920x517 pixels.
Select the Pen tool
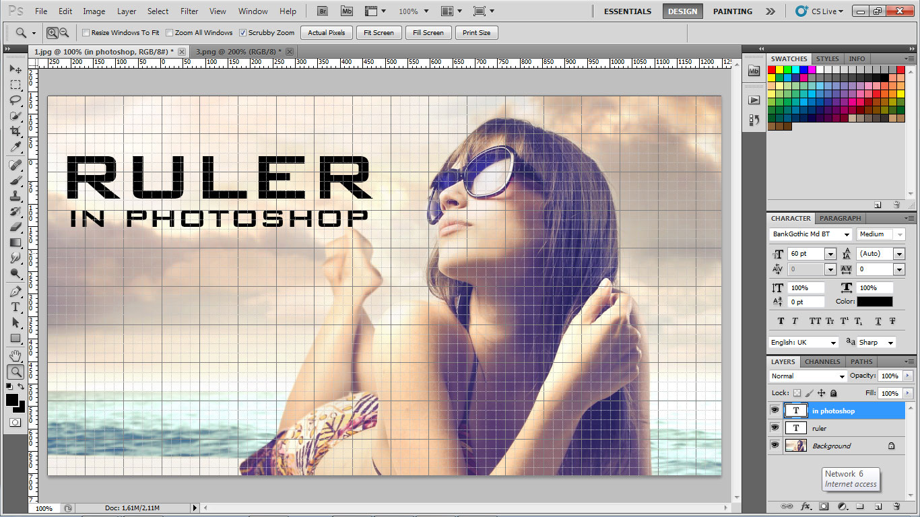point(15,291)
